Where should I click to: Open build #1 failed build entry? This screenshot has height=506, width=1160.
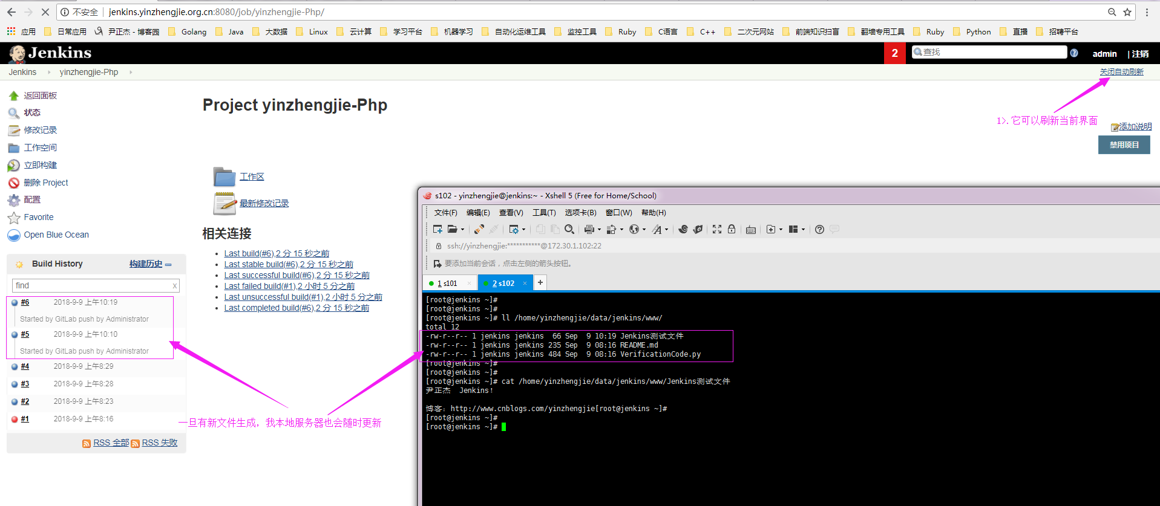pyautogui.click(x=25, y=419)
